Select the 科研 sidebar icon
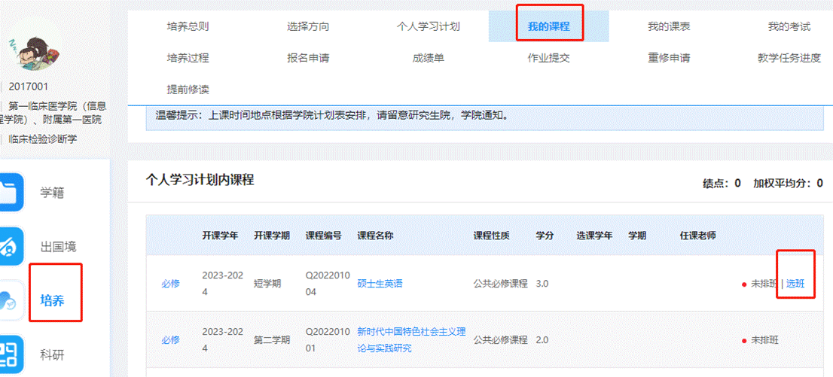 coord(12,354)
